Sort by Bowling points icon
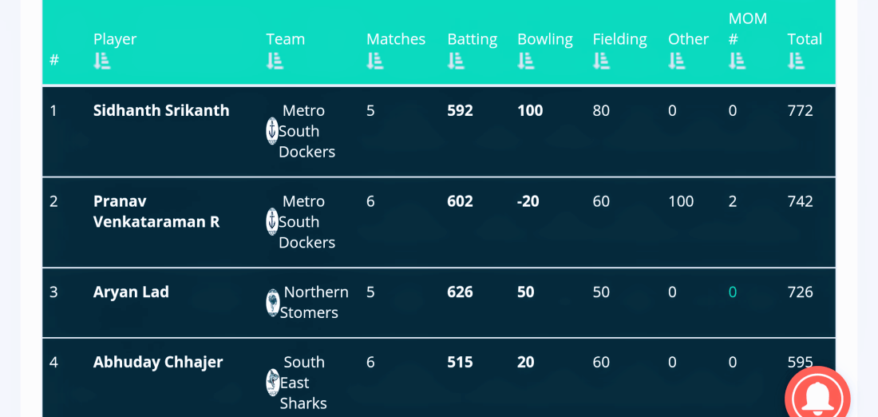 click(525, 61)
